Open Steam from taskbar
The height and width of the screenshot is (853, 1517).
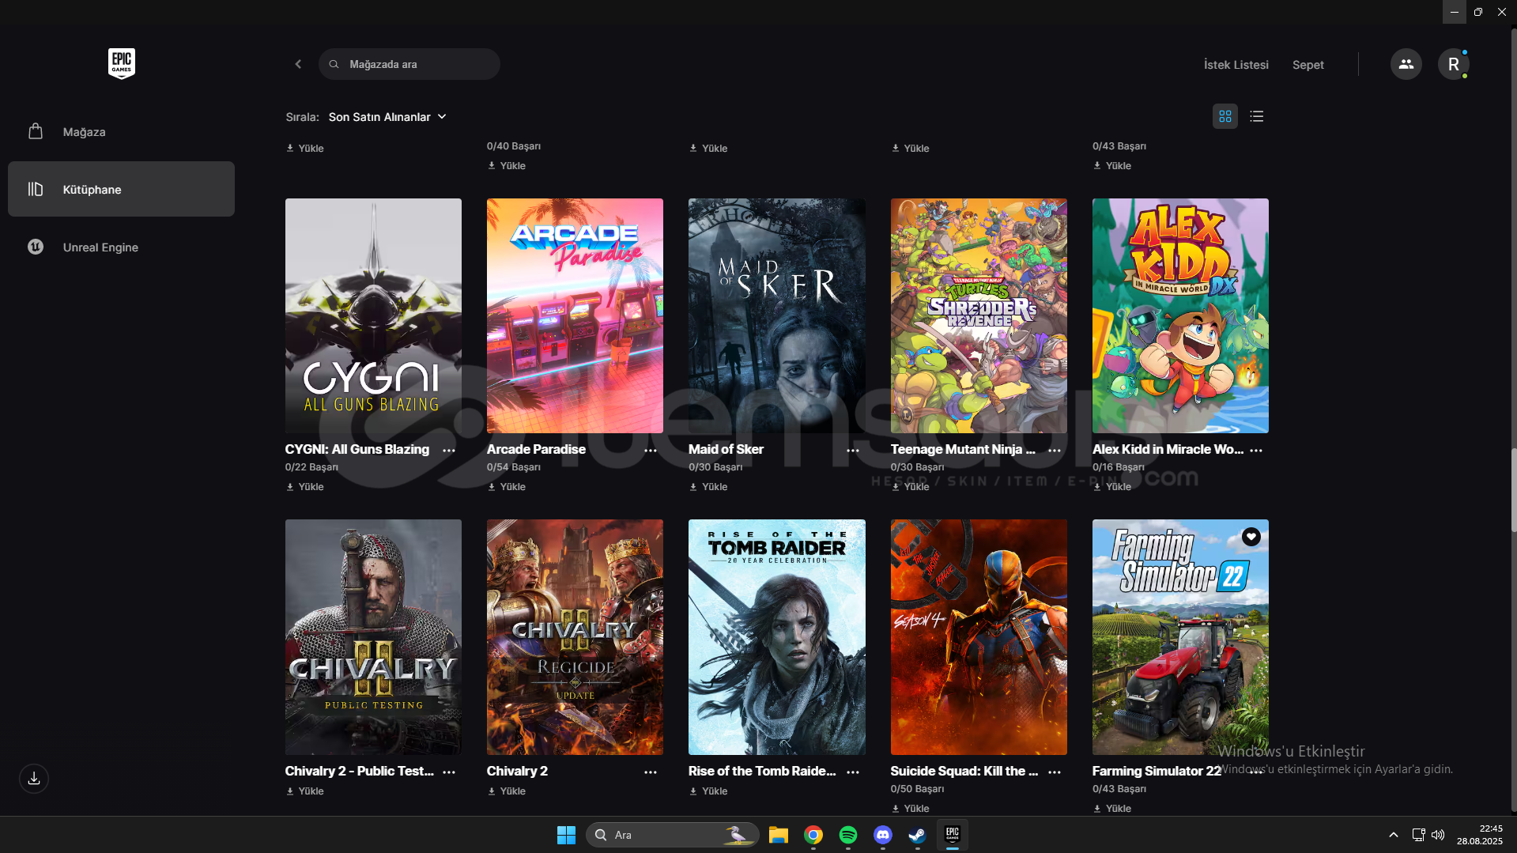click(x=917, y=835)
